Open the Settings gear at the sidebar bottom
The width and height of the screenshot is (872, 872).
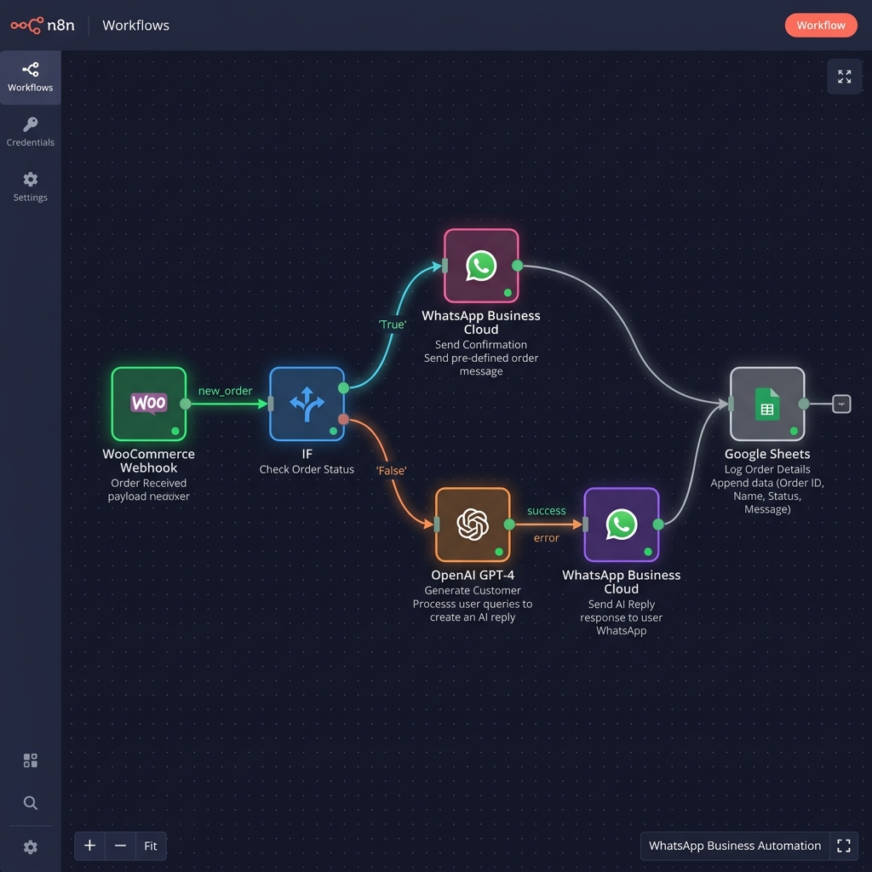[x=30, y=846]
